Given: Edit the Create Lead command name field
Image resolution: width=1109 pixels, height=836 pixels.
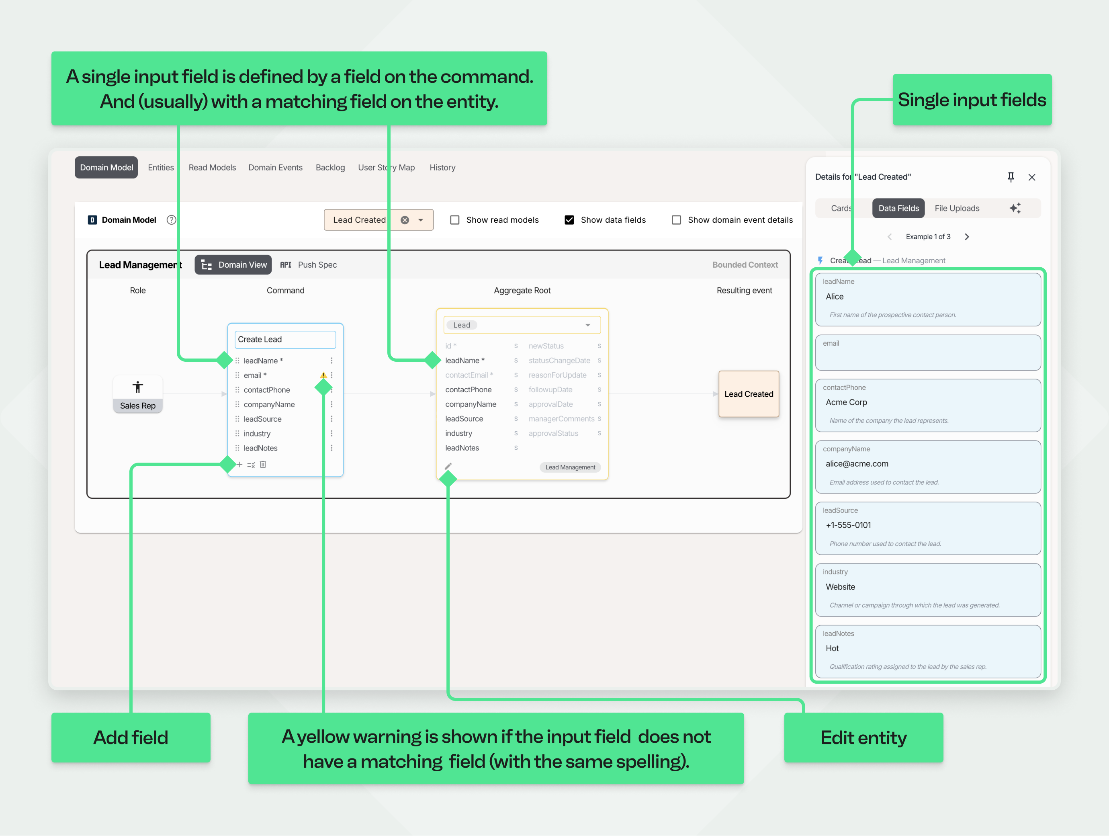Looking at the screenshot, I should point(285,340).
